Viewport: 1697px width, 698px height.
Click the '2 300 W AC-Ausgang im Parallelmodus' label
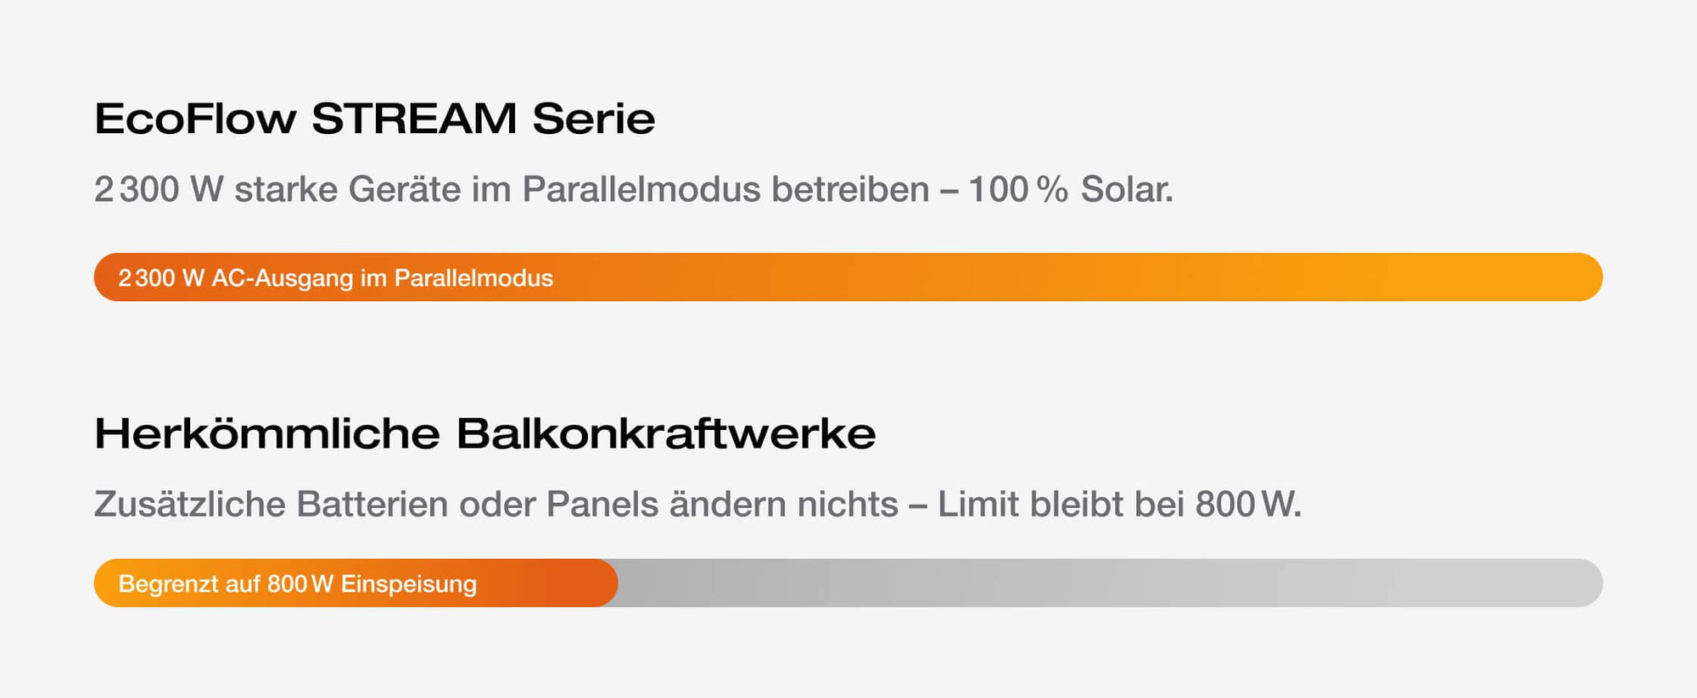[335, 278]
